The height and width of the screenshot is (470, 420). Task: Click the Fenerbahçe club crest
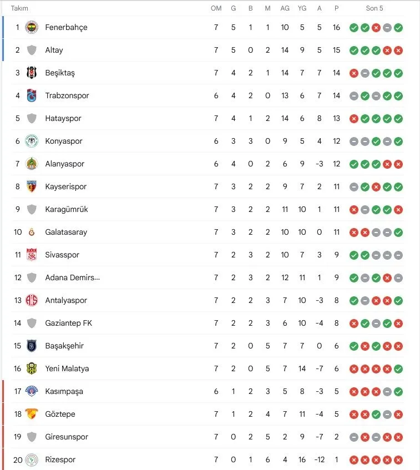tap(32, 28)
